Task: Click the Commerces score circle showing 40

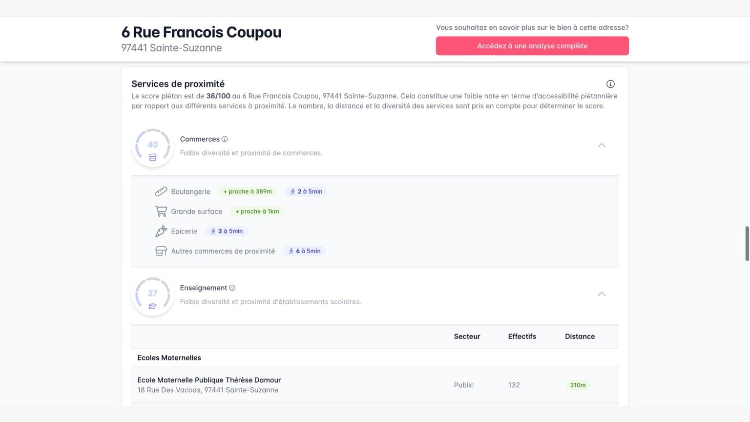Action: (x=152, y=145)
